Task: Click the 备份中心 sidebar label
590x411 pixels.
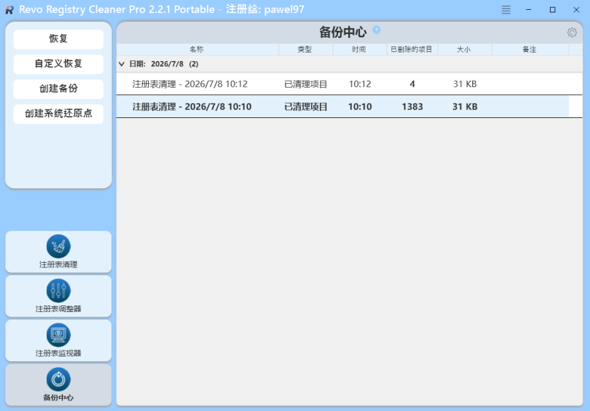Action: coord(58,398)
